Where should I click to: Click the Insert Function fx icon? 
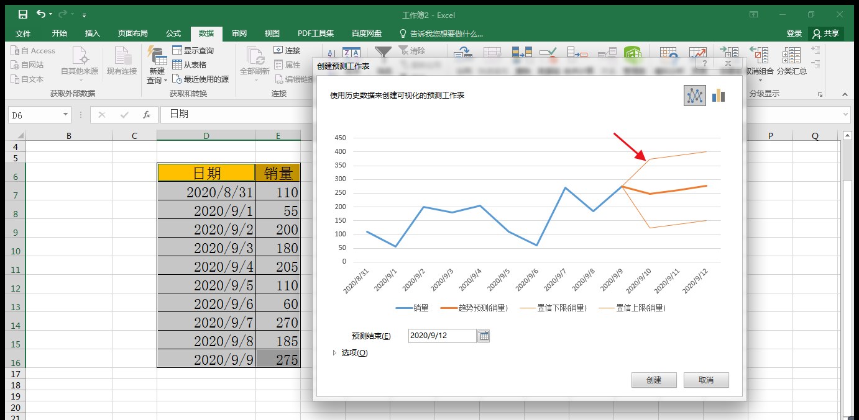coord(147,115)
